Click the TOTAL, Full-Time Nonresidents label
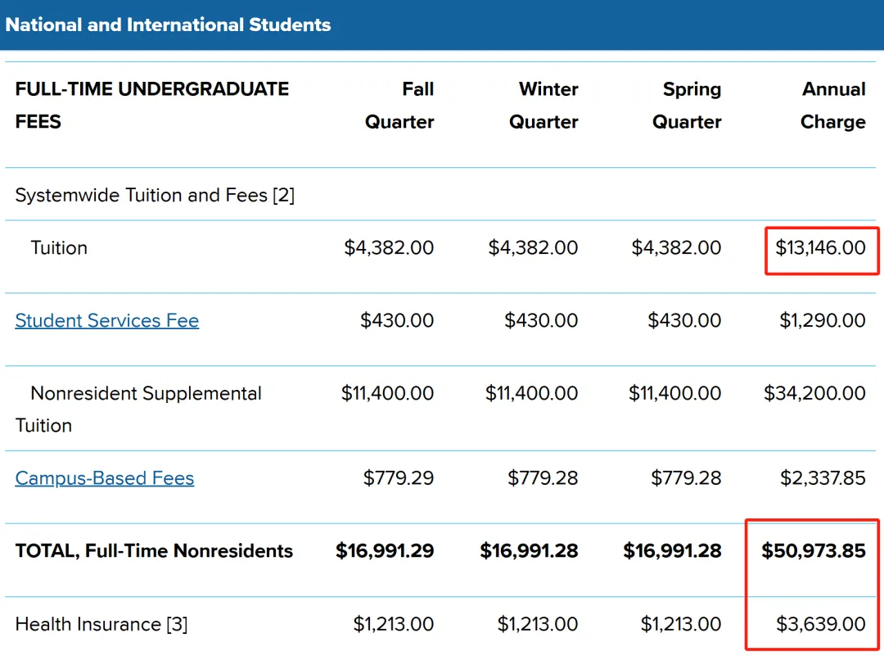This screenshot has height=665, width=884. (x=154, y=551)
